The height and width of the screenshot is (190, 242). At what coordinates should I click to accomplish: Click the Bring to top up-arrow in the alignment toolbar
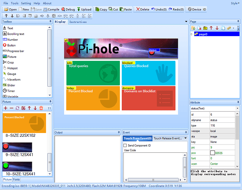pyautogui.click(x=6, y=16)
